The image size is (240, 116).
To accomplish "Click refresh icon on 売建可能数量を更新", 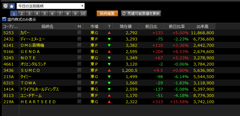I will tap(124, 14).
